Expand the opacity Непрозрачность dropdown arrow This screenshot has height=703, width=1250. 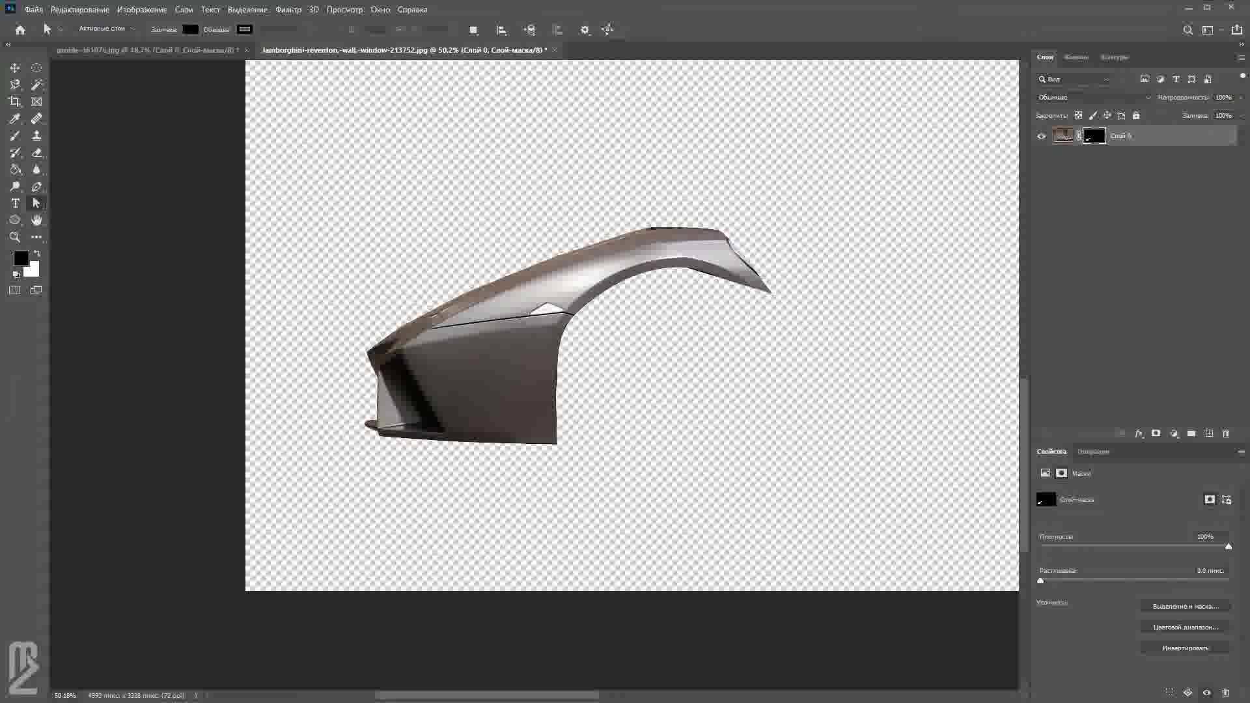tap(1241, 98)
